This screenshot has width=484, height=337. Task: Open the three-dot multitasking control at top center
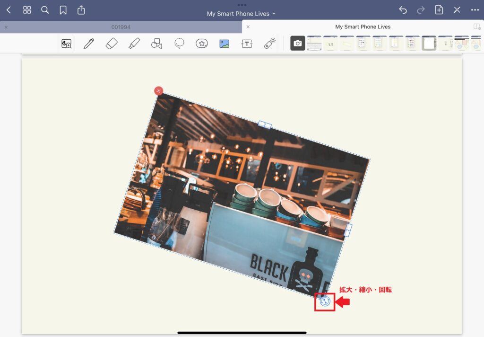click(x=242, y=5)
